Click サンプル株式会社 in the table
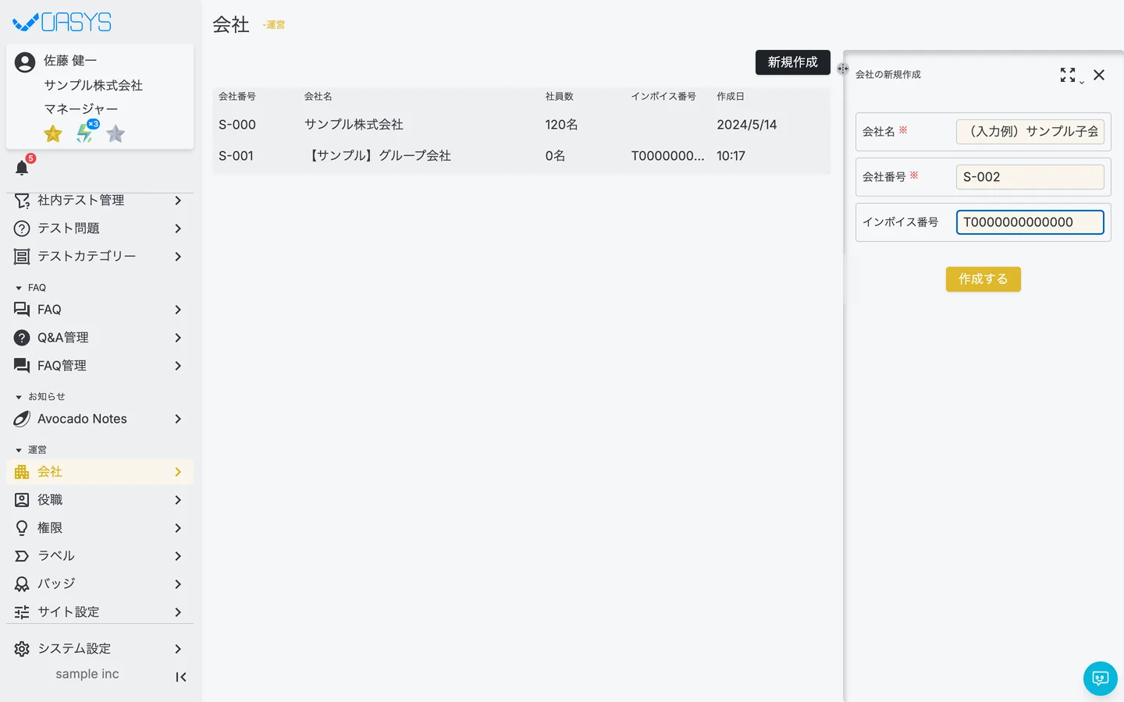 tap(354, 125)
